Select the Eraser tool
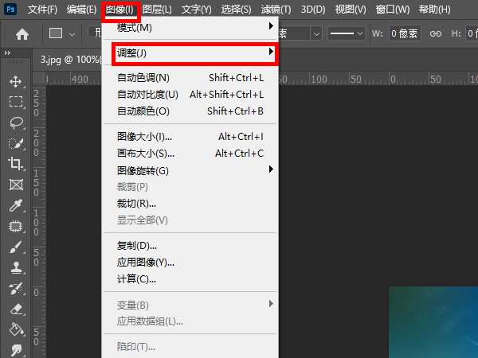Screen dimensions: 478x358 pyautogui.click(x=15, y=309)
